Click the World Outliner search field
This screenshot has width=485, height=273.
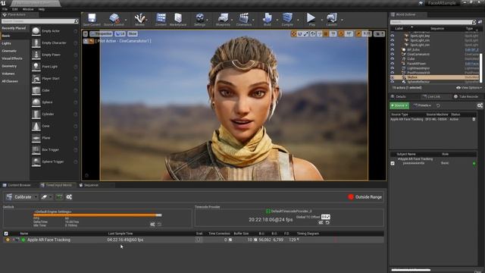click(x=433, y=22)
